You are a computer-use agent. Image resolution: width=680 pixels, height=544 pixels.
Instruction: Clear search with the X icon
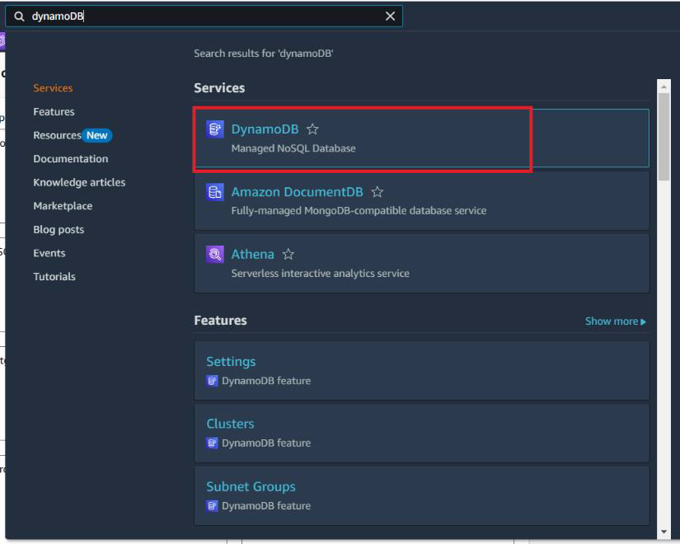pyautogui.click(x=390, y=17)
